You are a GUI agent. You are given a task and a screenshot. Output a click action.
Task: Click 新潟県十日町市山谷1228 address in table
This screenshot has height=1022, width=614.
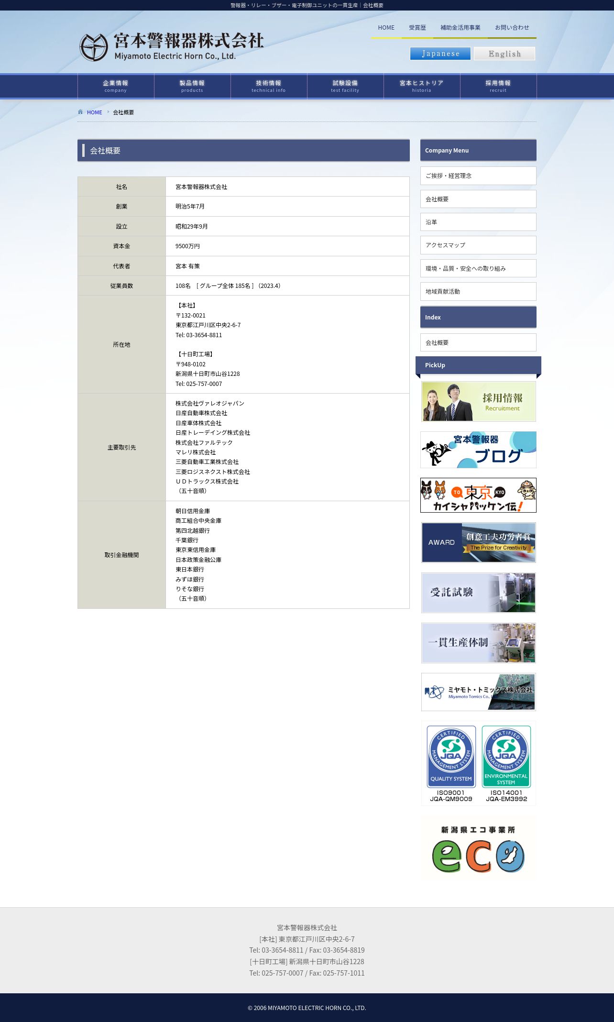208,374
